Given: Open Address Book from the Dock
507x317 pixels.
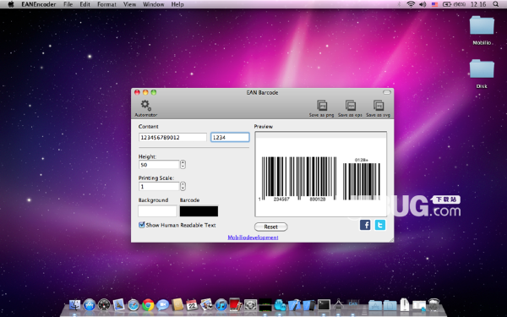Looking at the screenshot, I should (177, 305).
